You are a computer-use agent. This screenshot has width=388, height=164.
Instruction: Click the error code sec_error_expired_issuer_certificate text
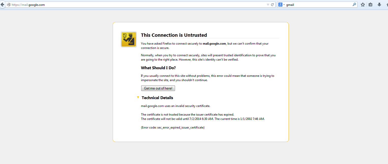click(173, 127)
